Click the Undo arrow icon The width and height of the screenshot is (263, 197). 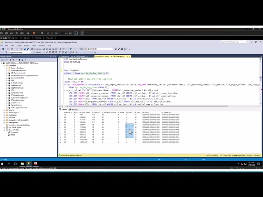(71, 49)
